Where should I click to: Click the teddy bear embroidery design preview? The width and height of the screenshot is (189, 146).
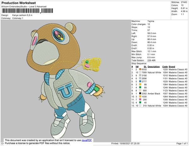[66, 80]
